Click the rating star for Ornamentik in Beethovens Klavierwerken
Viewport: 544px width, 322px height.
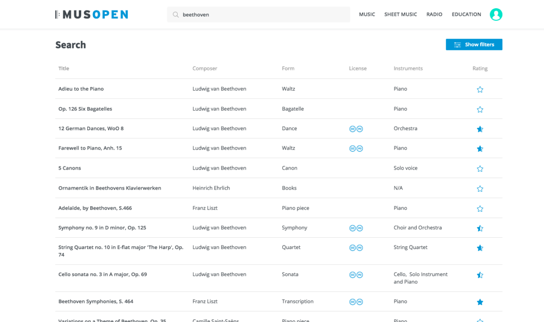480,188
